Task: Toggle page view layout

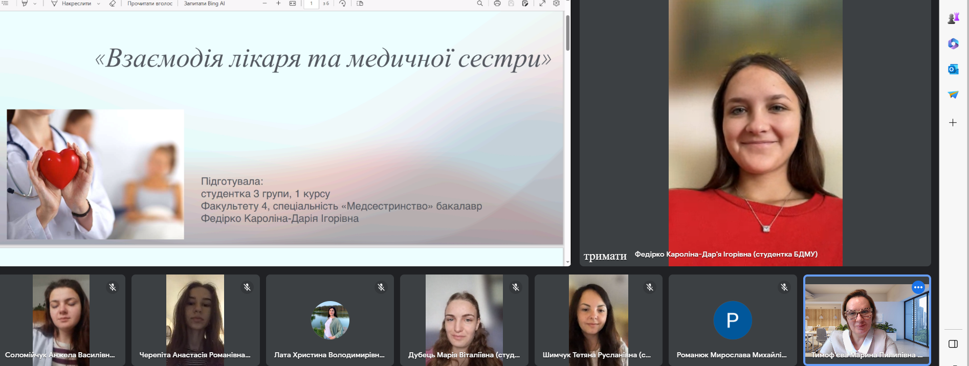Action: (360, 4)
